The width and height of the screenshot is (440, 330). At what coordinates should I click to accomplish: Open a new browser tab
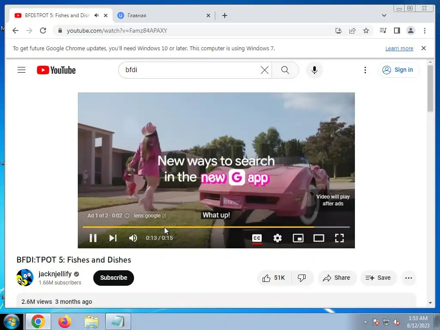coord(224,15)
